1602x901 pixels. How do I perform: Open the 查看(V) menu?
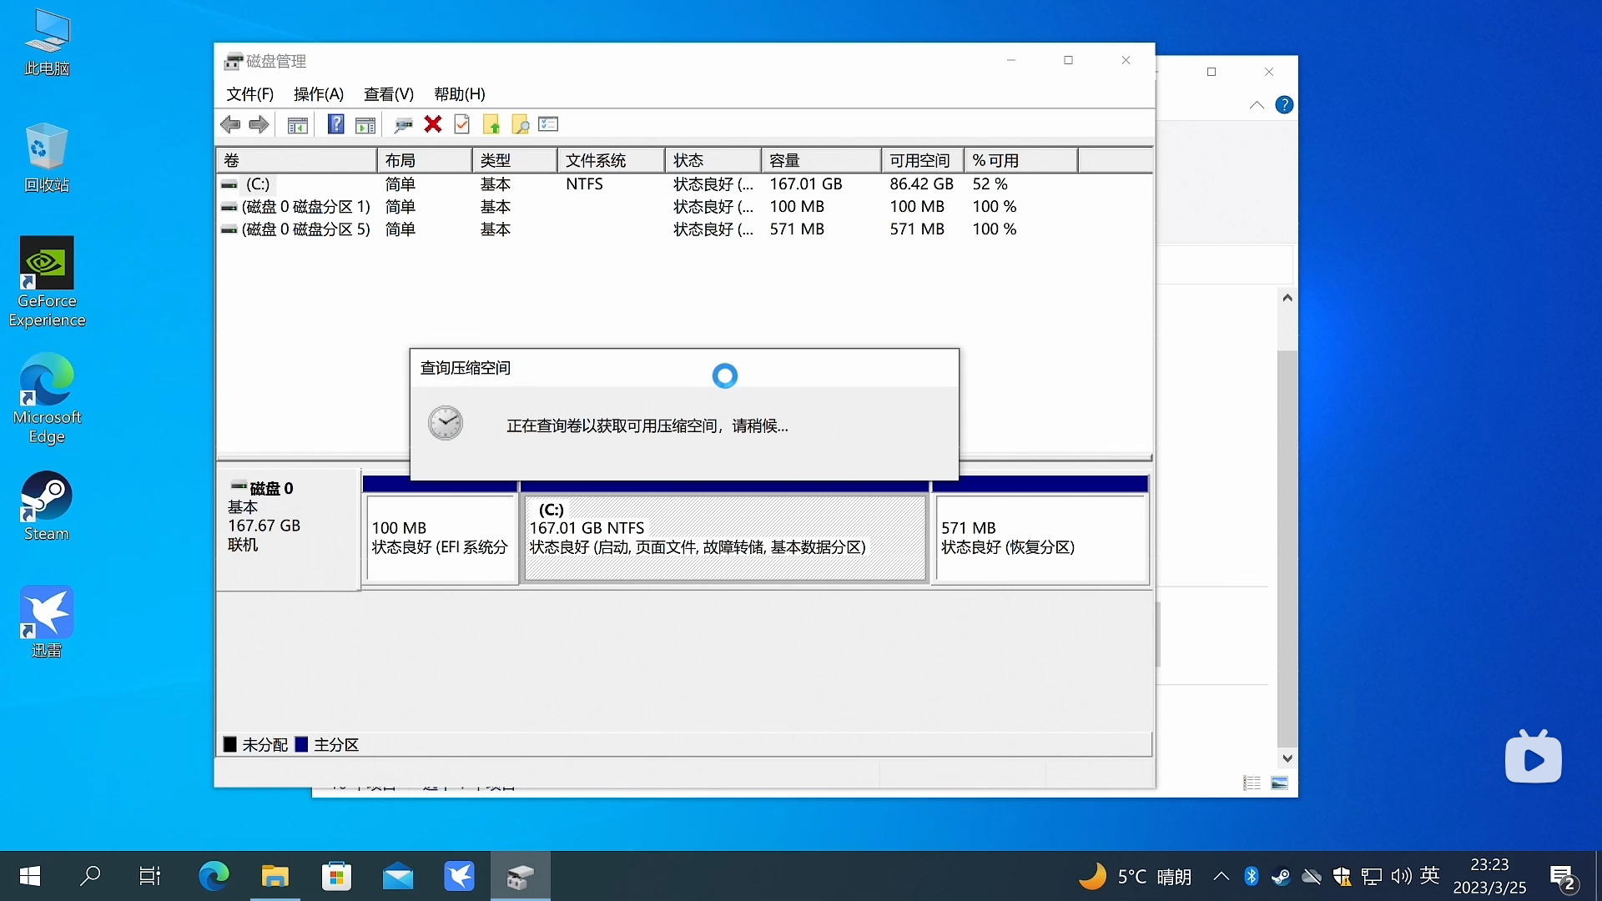[388, 94]
